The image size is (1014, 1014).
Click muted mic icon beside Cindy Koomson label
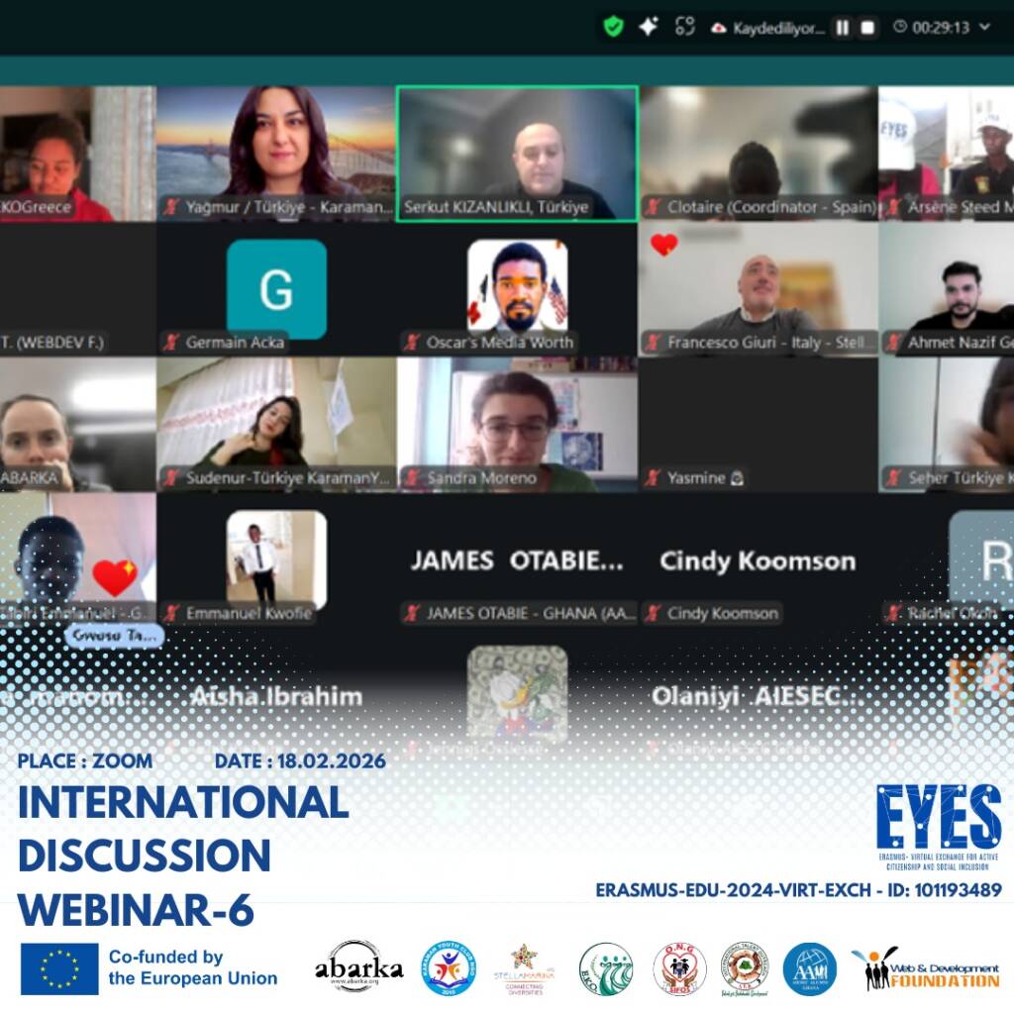tap(653, 614)
